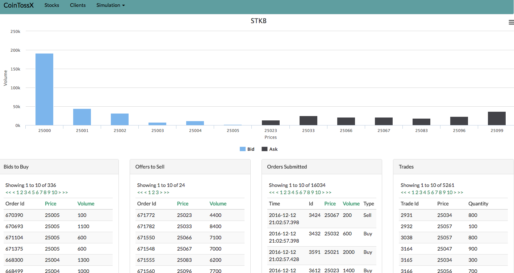Click order ID 671782 in Offers to Sell
The image size is (514, 273).
tap(146, 226)
